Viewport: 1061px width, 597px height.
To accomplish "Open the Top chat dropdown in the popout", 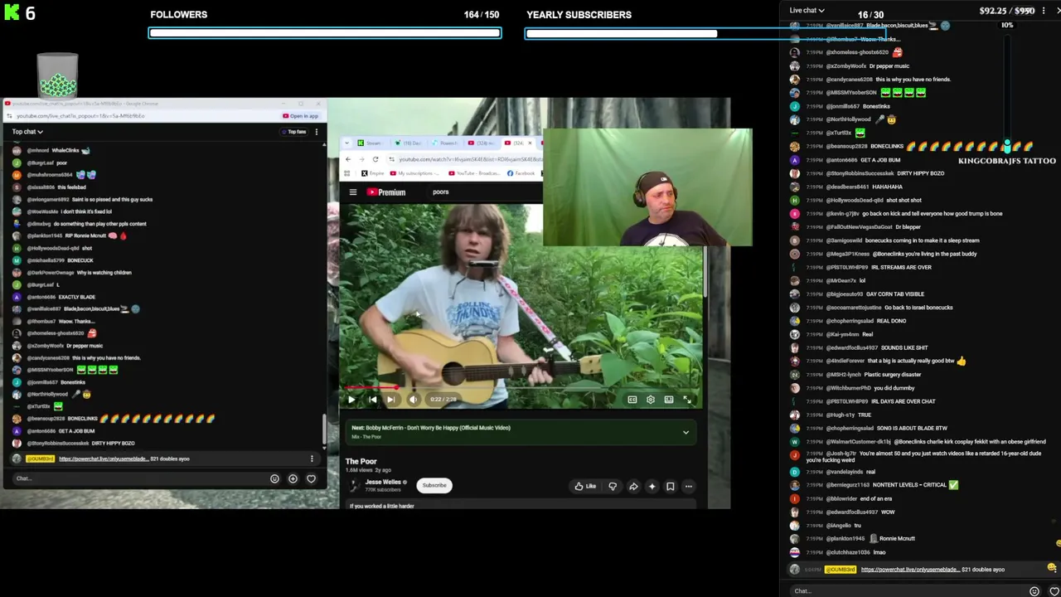I will tap(27, 132).
